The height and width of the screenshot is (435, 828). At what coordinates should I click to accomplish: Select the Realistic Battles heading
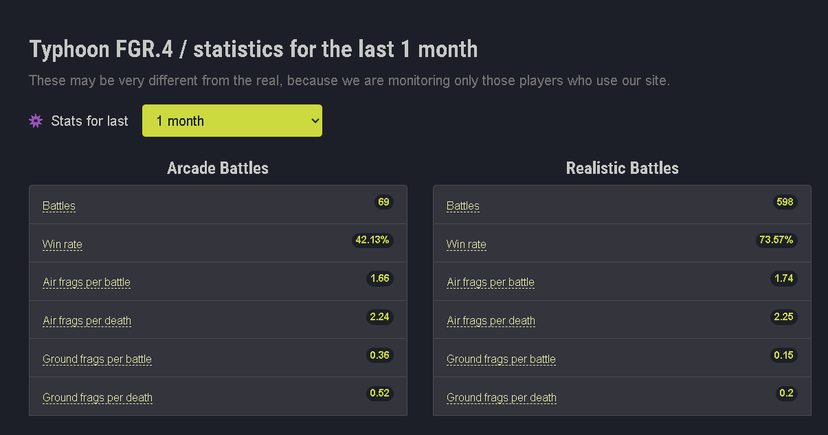pyautogui.click(x=623, y=168)
